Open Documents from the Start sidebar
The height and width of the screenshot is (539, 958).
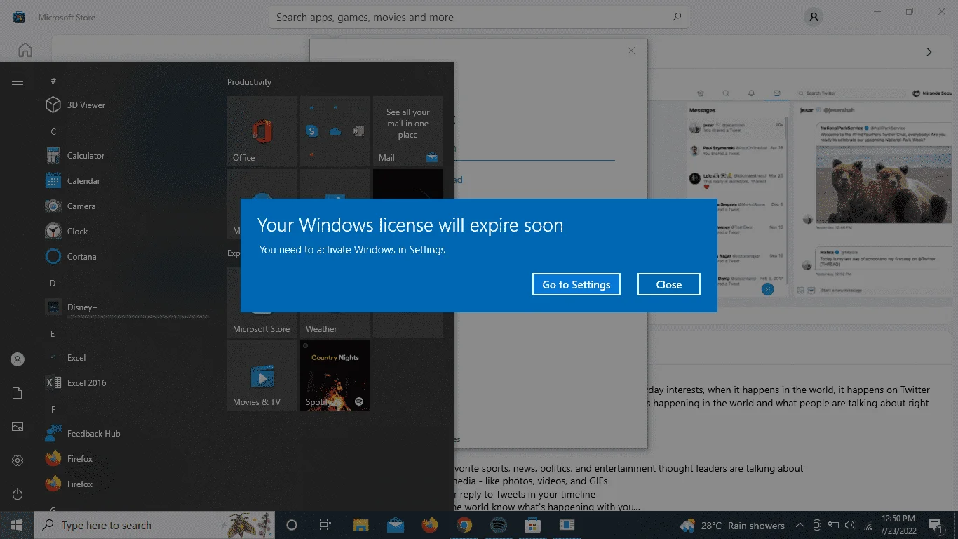tap(18, 393)
